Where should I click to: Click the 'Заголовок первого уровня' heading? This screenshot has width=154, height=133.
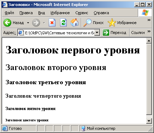[x=73, y=51]
